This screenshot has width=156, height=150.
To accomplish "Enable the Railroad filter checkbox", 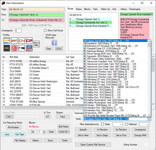I will click(126, 124).
